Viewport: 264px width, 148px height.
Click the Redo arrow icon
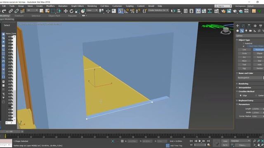[4, 11]
